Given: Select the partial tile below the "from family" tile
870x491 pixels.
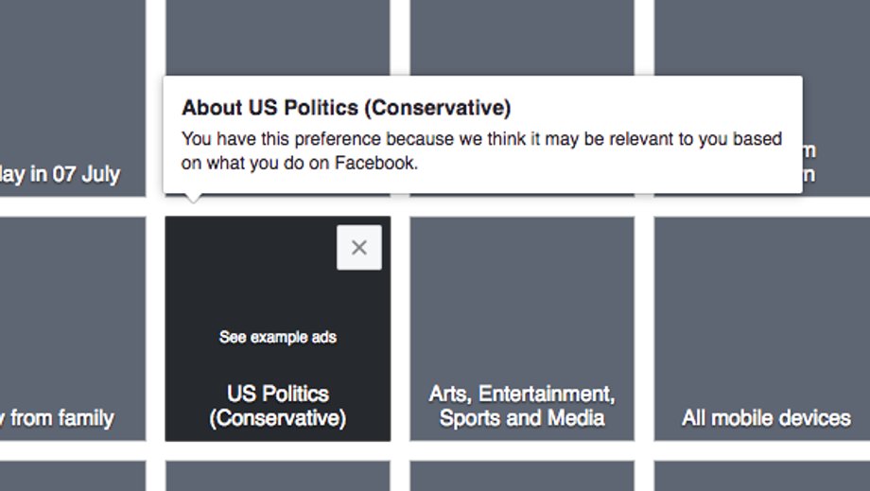Looking at the screenshot, I should coord(73,476).
